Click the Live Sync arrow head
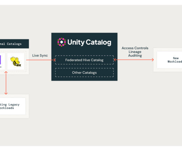Image resolution: width=182 pixels, height=151 pixels. [55, 60]
